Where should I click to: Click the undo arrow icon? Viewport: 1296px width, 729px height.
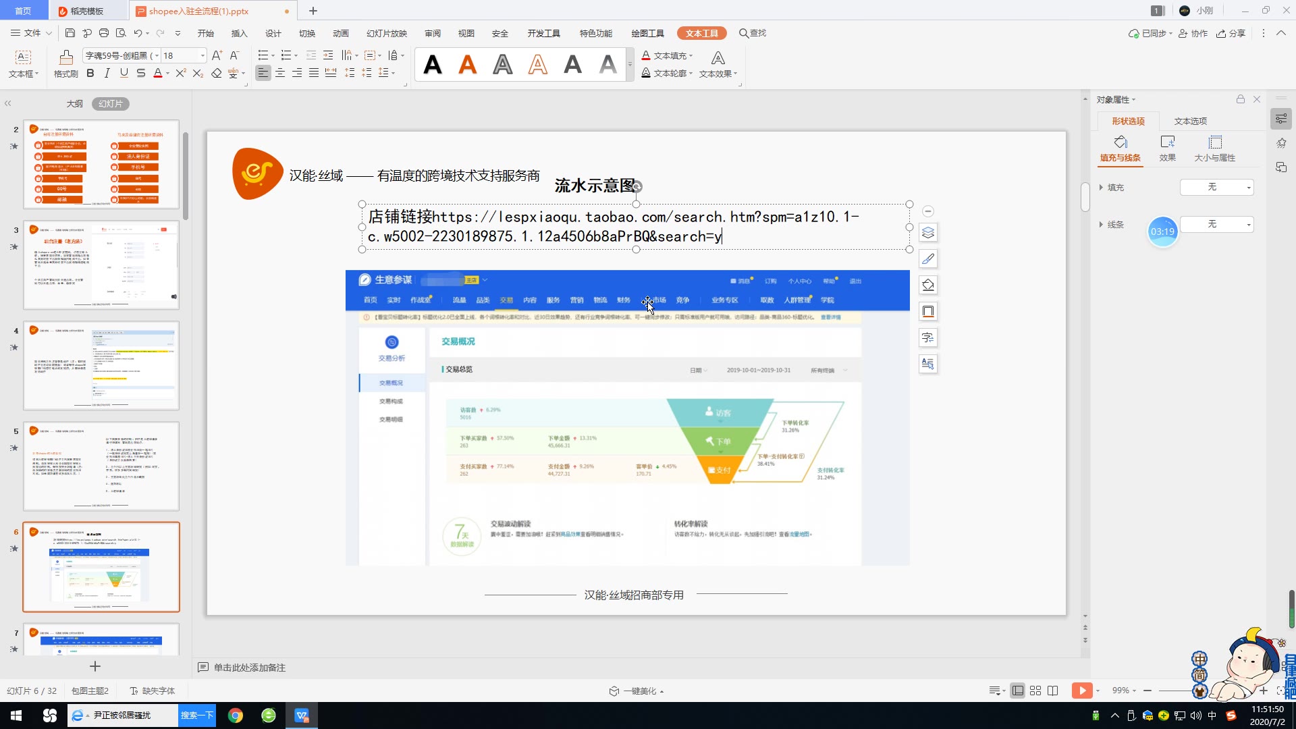(138, 33)
